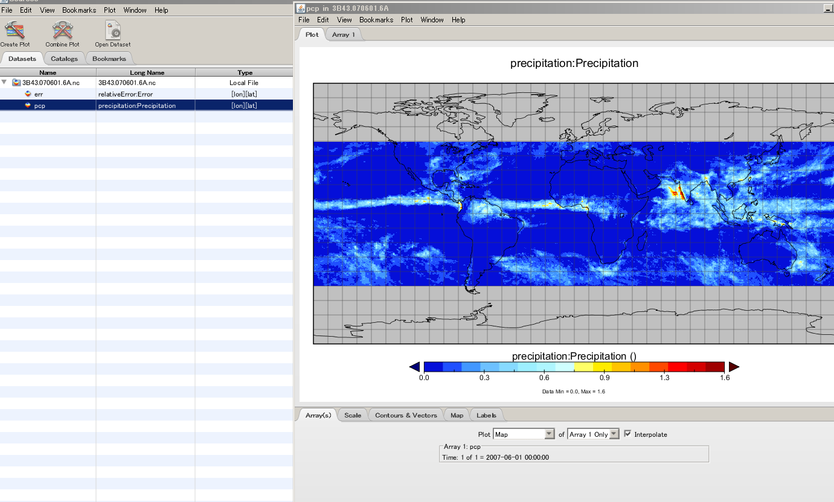This screenshot has height=502, width=834.
Task: Collapse the 3B43.070601.6A.nc dataset tree
Action: (5, 82)
